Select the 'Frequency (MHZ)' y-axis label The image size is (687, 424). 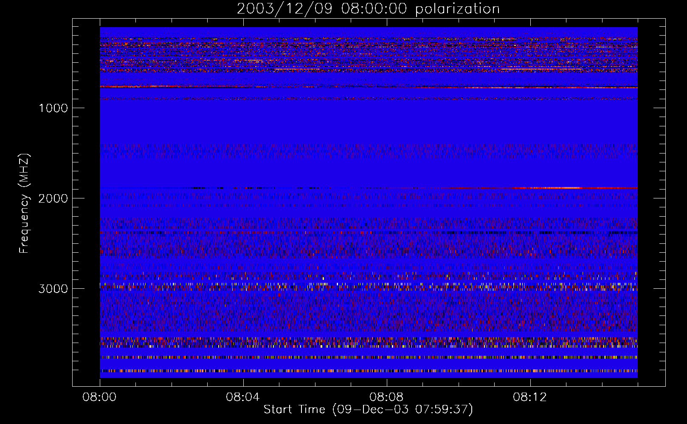[24, 204]
